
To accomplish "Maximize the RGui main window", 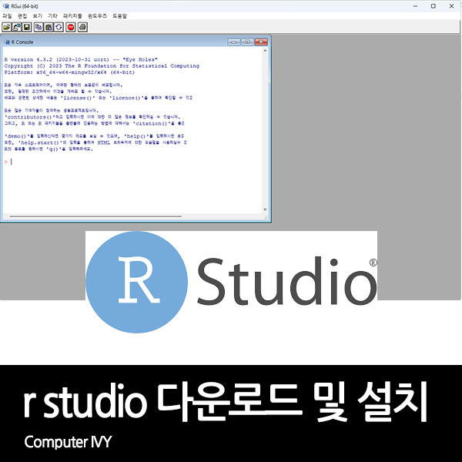I will [433, 6].
